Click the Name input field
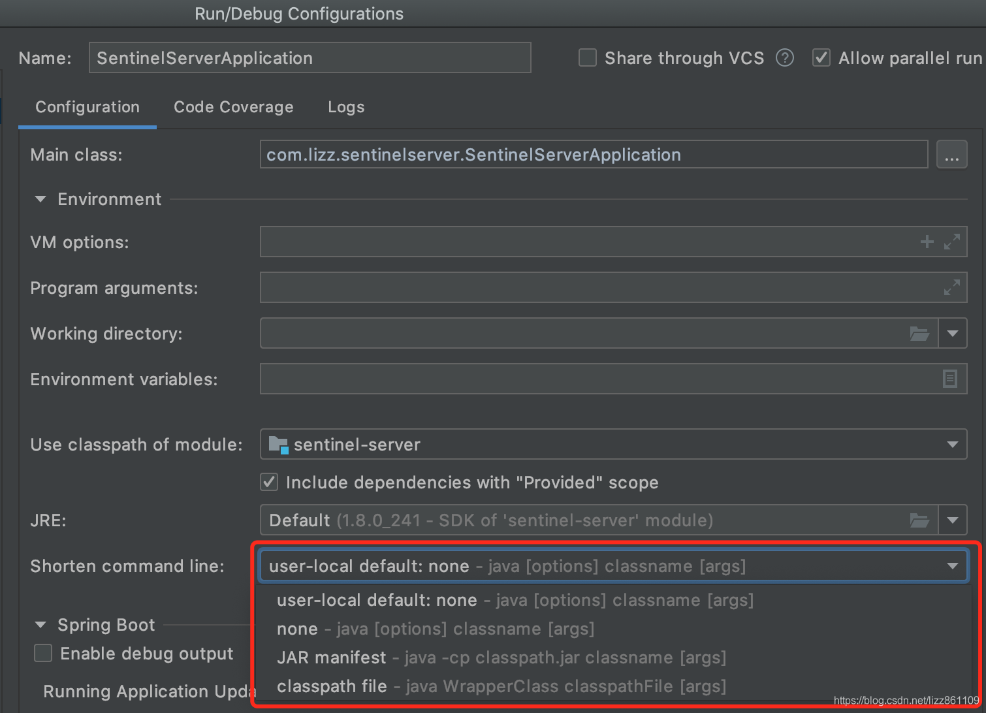Viewport: 986px width, 713px height. [310, 58]
